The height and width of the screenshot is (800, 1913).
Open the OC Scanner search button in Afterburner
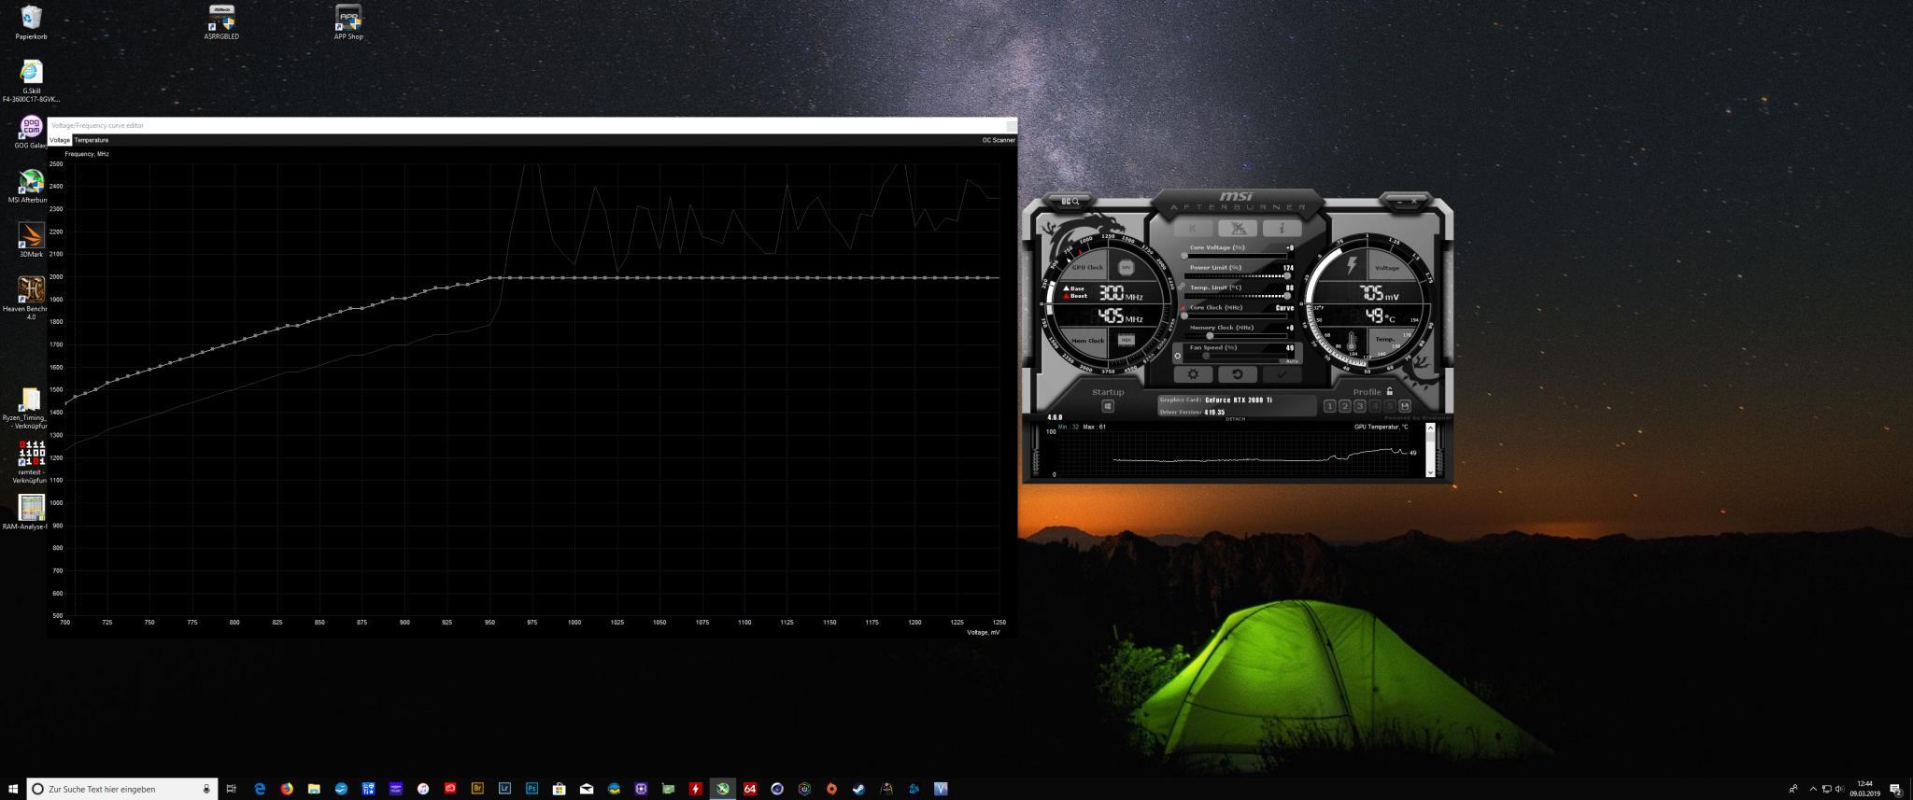(x=1070, y=202)
